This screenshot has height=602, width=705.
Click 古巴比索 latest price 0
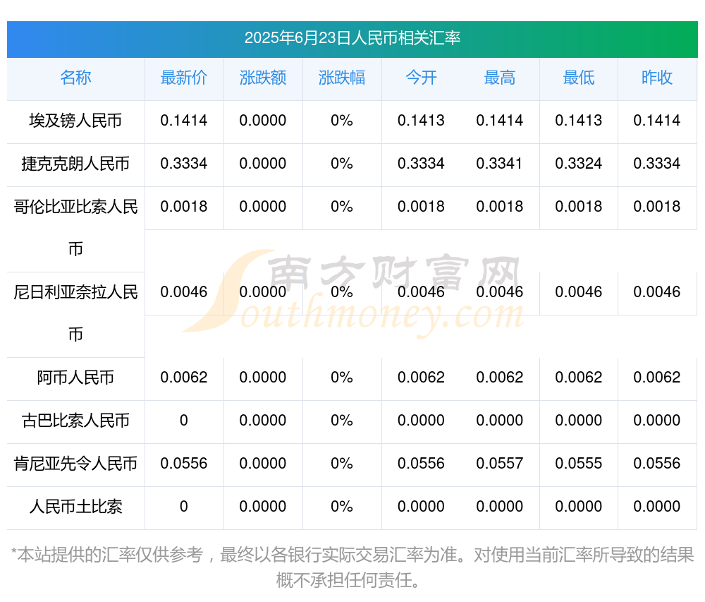click(x=184, y=421)
